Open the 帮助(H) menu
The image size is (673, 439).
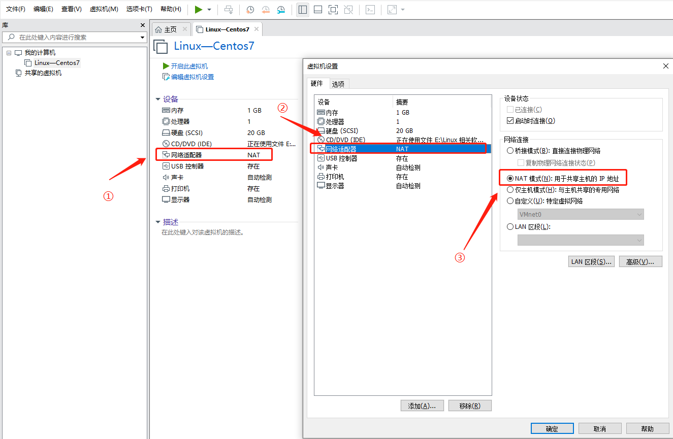171,9
